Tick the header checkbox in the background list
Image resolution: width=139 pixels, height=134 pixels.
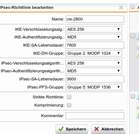tap(133, 7)
